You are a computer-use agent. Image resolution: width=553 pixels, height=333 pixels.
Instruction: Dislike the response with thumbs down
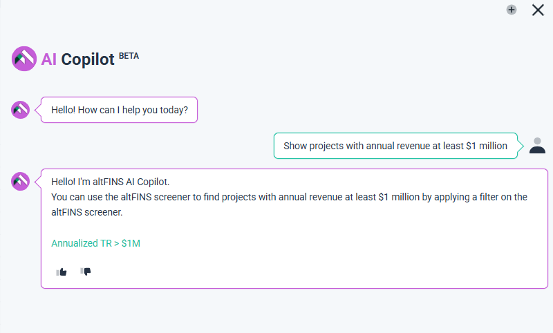tap(86, 272)
